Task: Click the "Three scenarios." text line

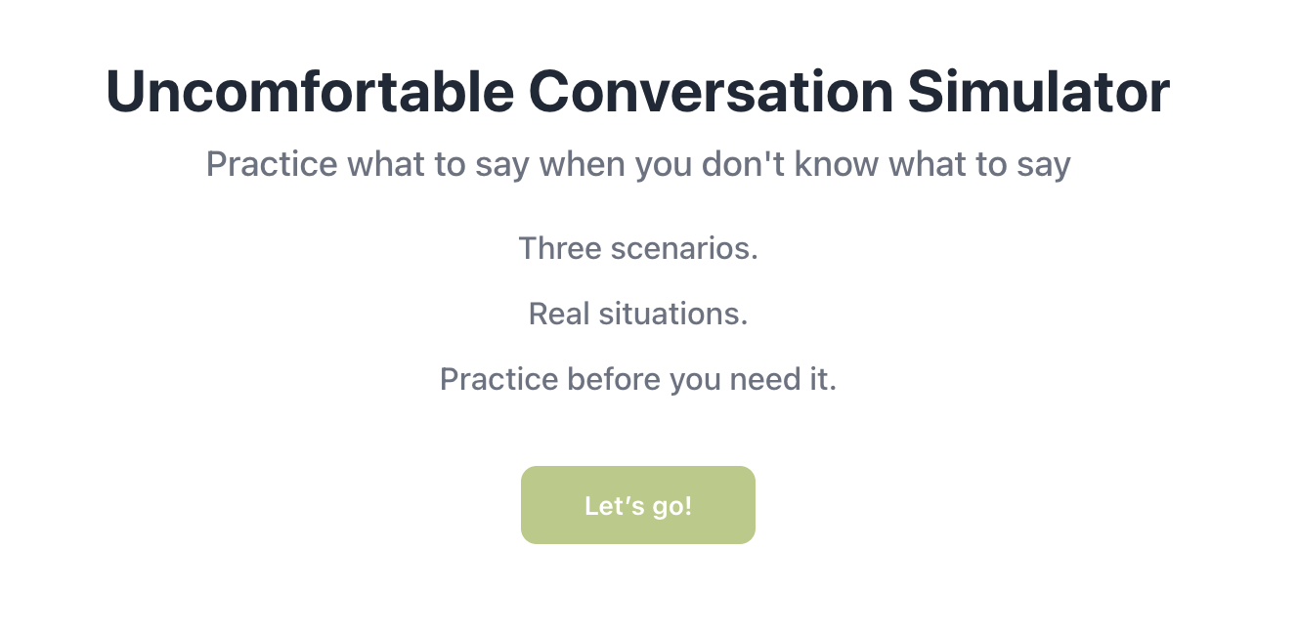Action: click(638, 248)
